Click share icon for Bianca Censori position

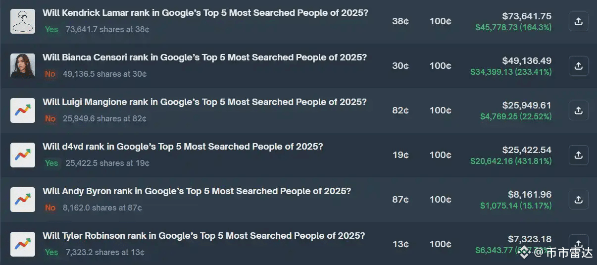(578, 66)
